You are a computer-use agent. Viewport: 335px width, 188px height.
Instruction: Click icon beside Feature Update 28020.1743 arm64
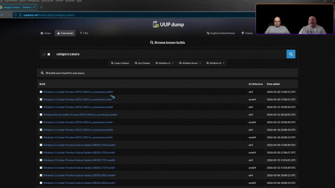(x=41, y=152)
